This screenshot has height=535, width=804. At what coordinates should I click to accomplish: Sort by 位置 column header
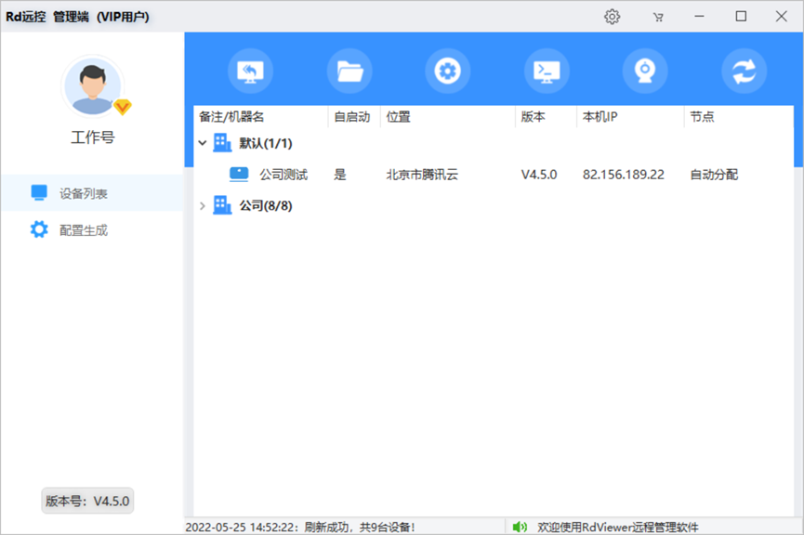click(x=448, y=117)
